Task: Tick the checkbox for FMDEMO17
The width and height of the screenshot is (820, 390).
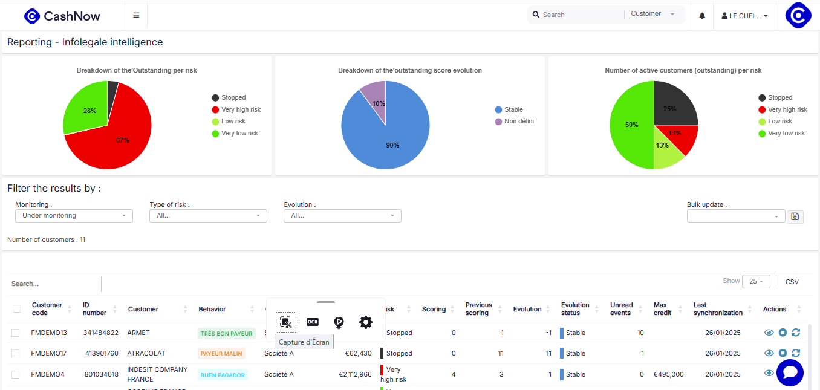Action: tap(15, 353)
